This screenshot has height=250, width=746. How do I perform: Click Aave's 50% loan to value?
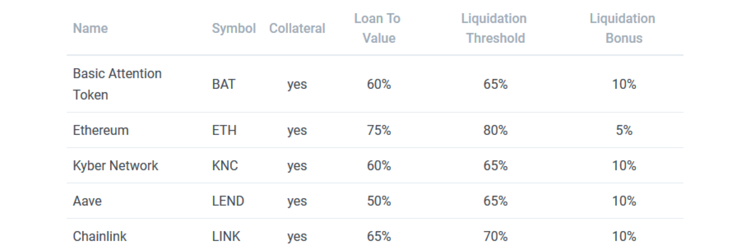click(x=379, y=201)
